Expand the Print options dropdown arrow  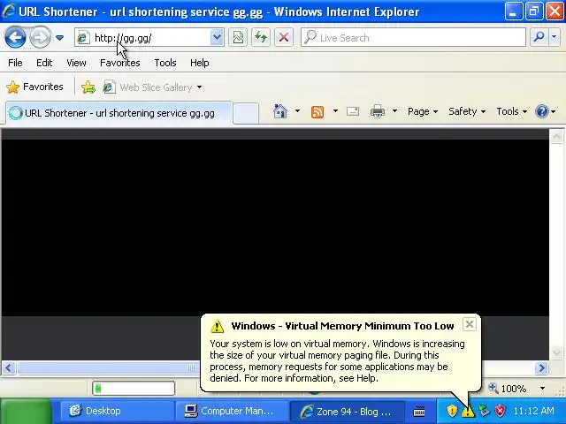tap(394, 111)
